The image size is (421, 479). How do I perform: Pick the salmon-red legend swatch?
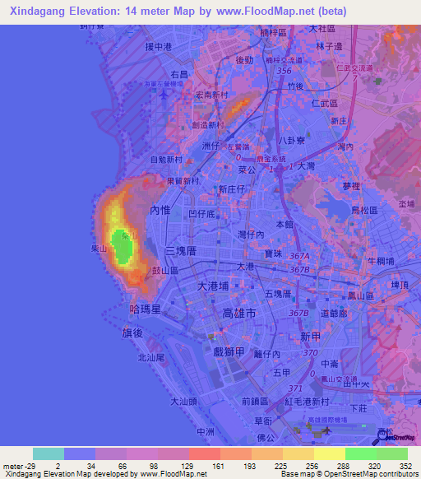point(205,453)
